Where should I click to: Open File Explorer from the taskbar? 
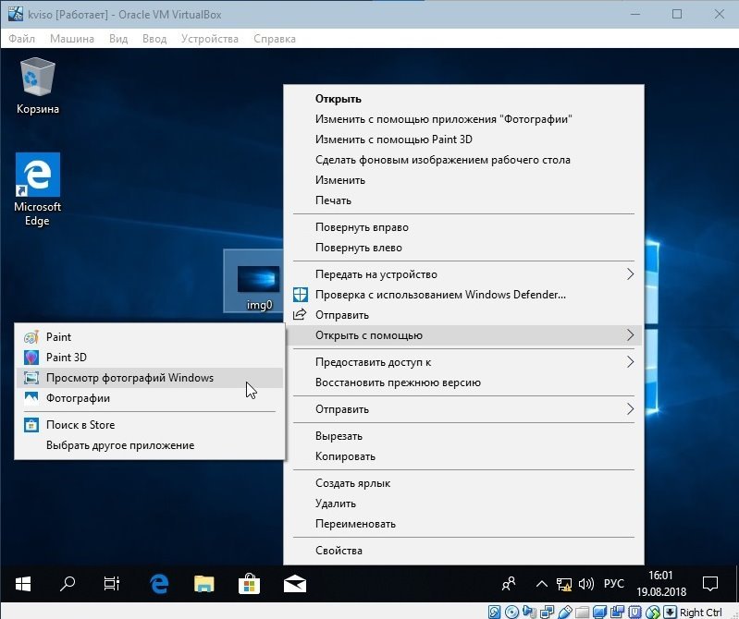(204, 584)
